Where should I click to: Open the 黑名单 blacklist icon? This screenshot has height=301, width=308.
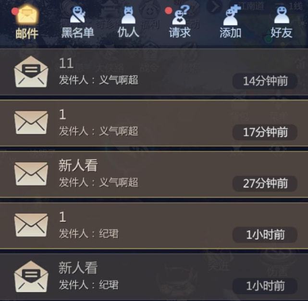77,14
